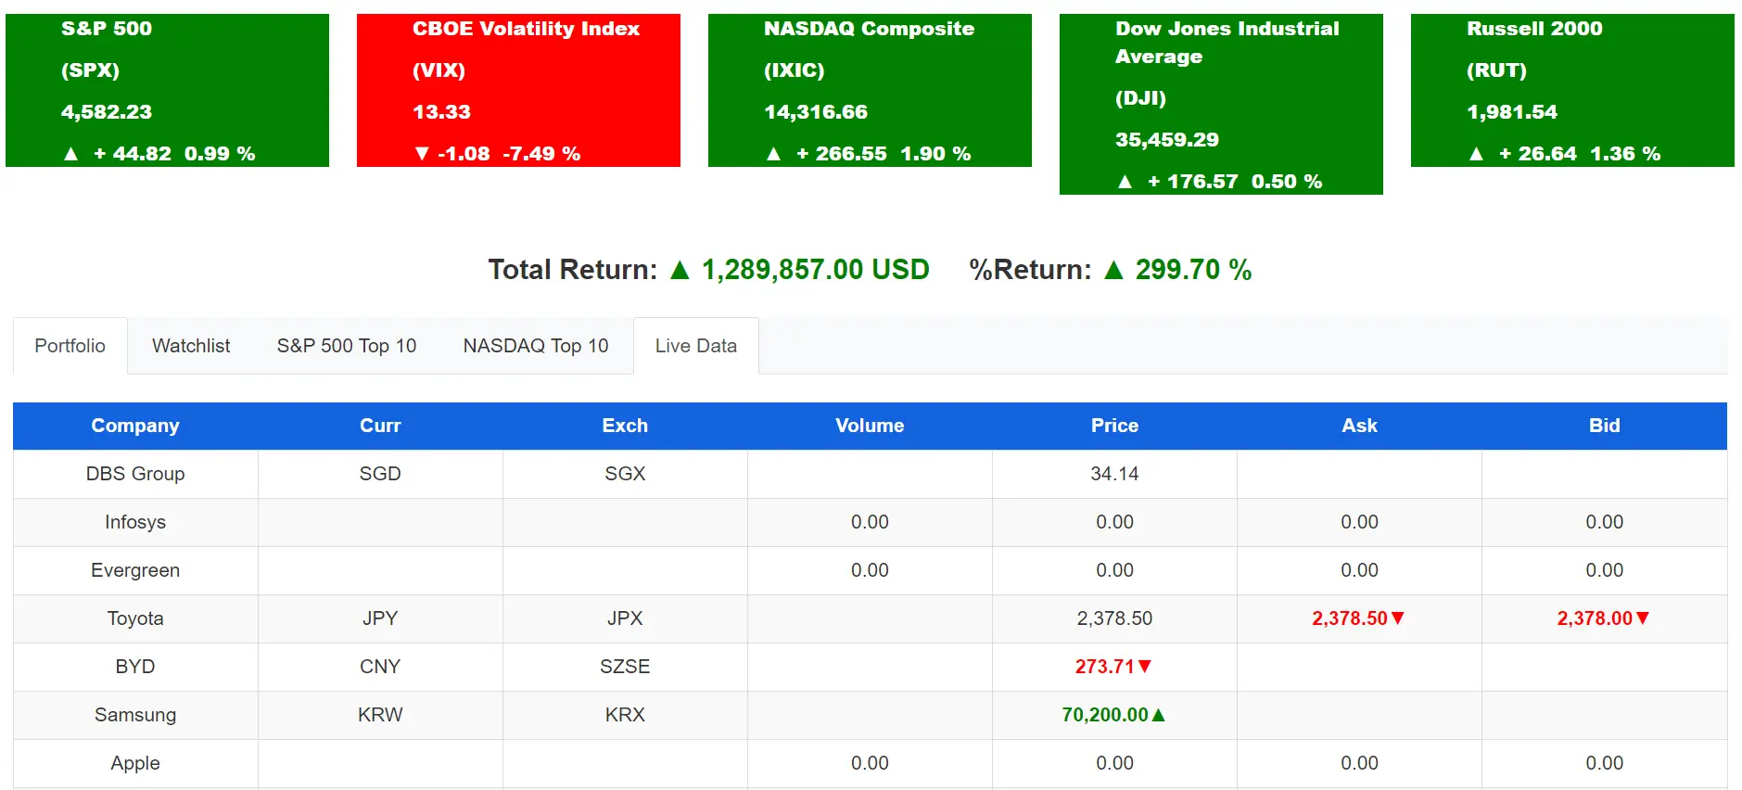Click the S&P 500 index card

(167, 90)
